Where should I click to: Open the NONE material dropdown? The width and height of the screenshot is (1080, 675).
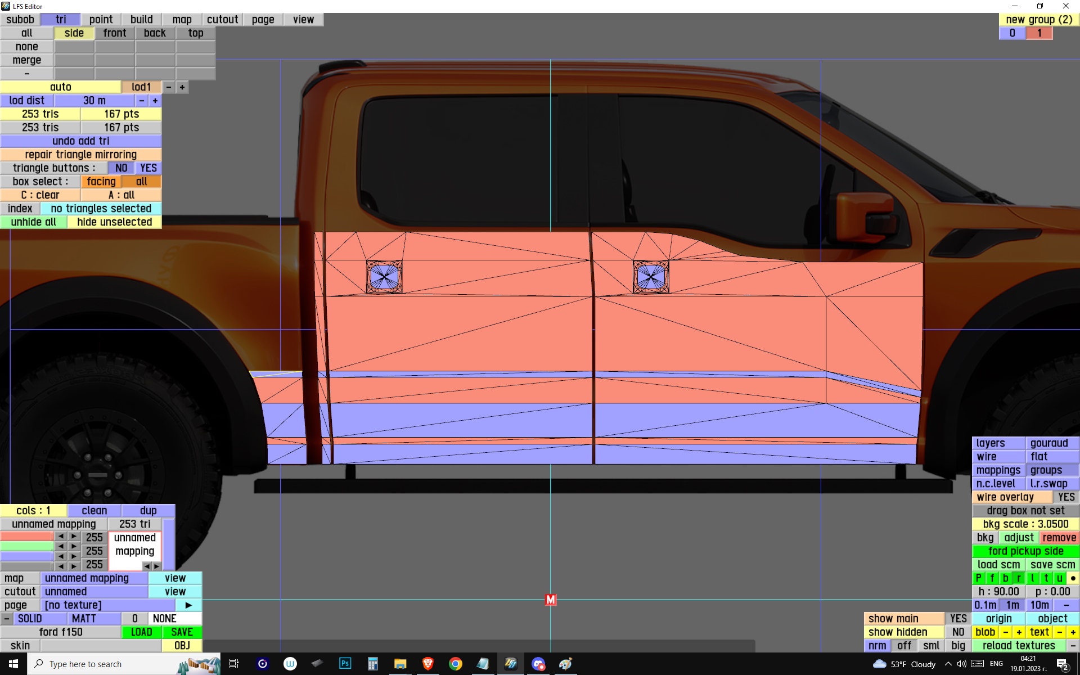click(x=165, y=619)
